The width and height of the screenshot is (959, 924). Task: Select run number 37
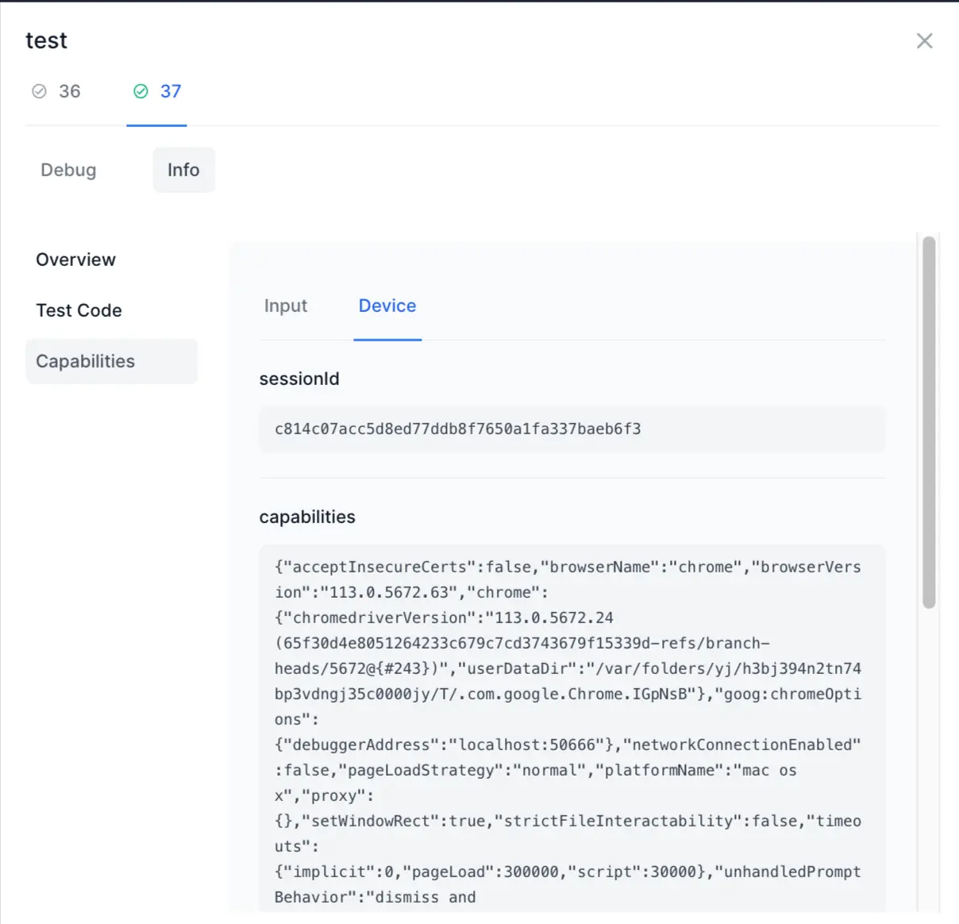(170, 91)
